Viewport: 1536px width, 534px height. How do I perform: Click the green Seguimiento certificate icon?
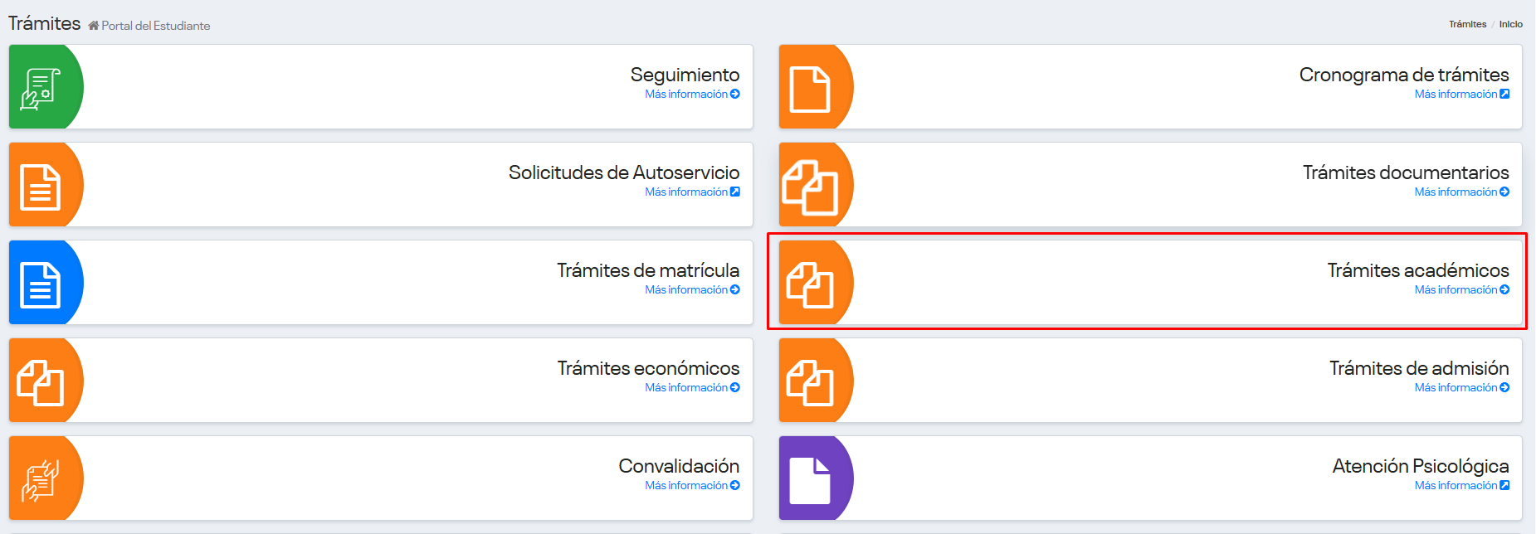(40, 88)
